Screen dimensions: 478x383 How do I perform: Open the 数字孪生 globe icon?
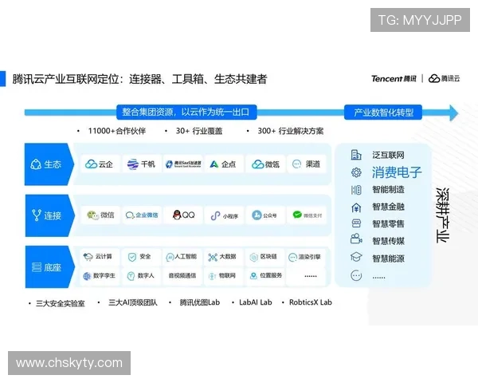(87, 276)
